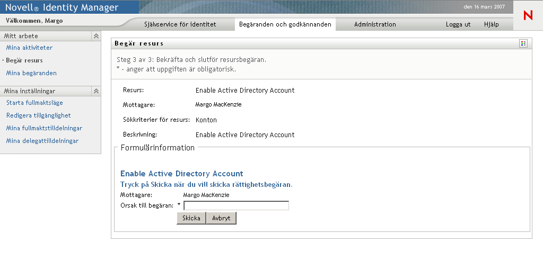Click the Begär resurs panel options icon
Screen dimensions: 543x269
523,43
